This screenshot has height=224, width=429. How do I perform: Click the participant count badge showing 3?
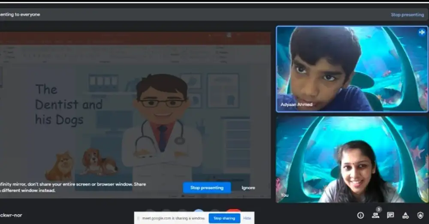(378, 209)
